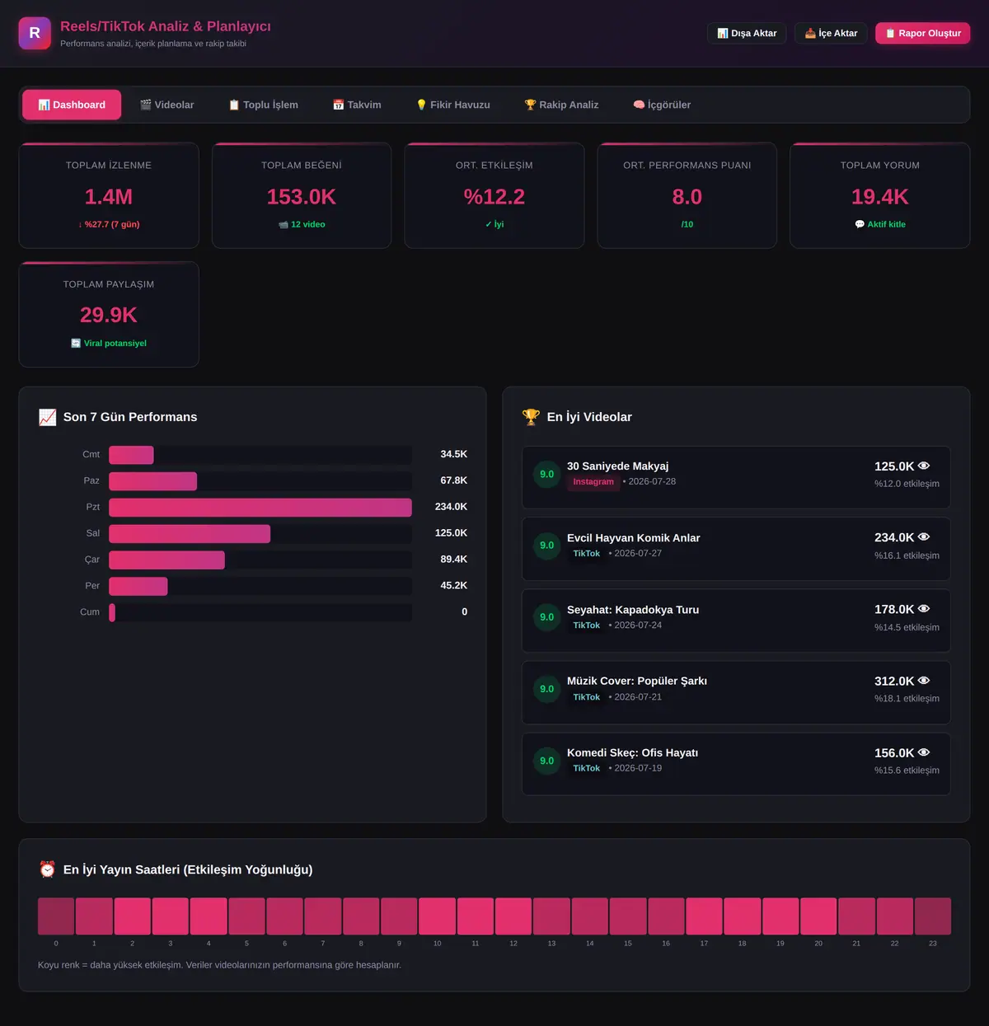Go to the Toplu İşlem tab
The width and height of the screenshot is (989, 1026).
pos(263,105)
